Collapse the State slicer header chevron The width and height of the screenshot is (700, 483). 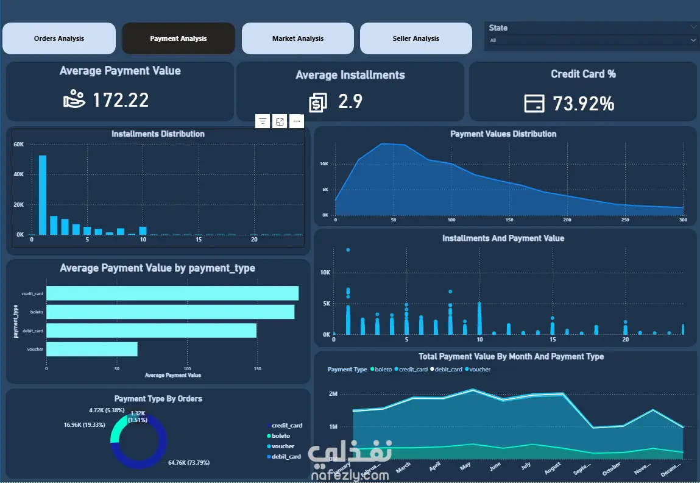693,27
